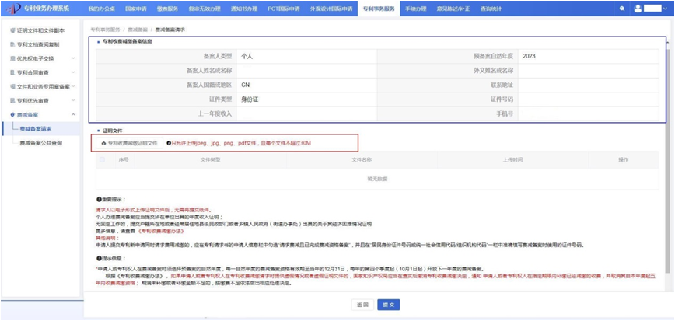Click the 操作 column header
Image resolution: width=675 pixels, height=321 pixels.
tap(624, 159)
